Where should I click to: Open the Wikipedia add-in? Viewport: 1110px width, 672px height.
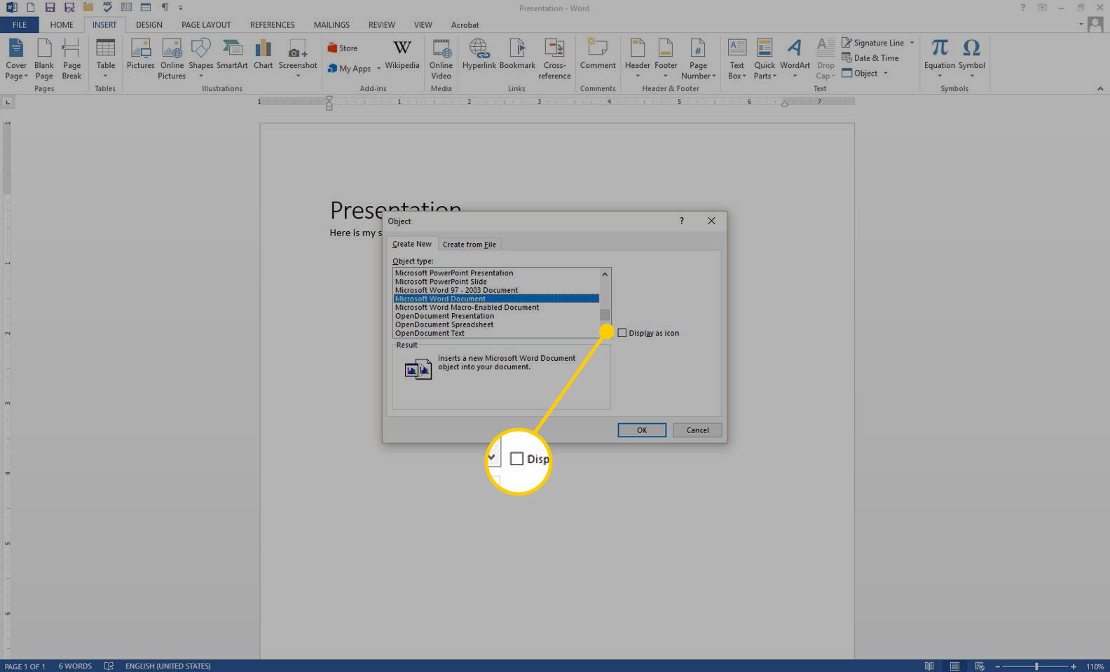(x=402, y=55)
